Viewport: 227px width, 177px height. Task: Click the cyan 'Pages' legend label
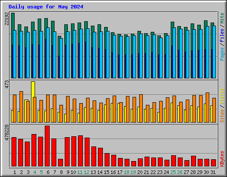point(222,54)
